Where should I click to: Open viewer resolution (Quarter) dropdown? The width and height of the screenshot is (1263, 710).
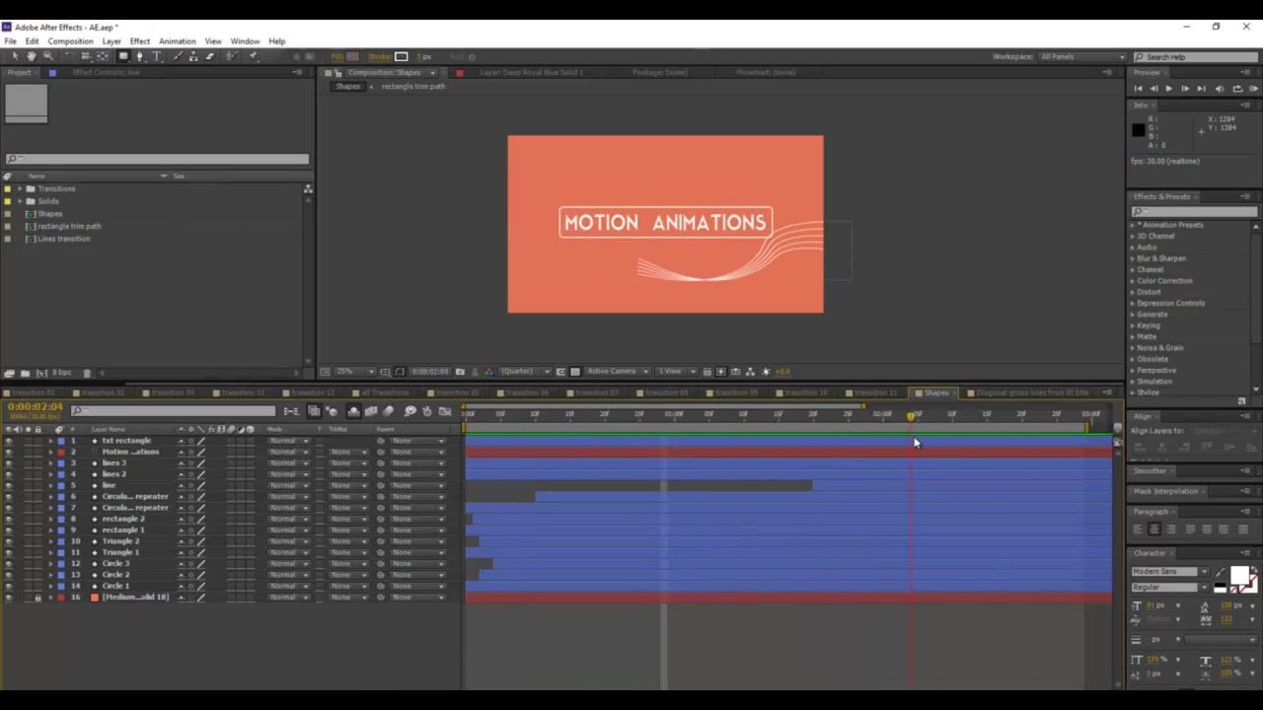coord(524,372)
